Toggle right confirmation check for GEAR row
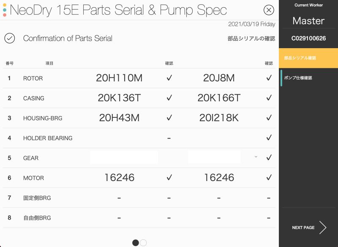This screenshot has width=338, height=247. (269, 157)
